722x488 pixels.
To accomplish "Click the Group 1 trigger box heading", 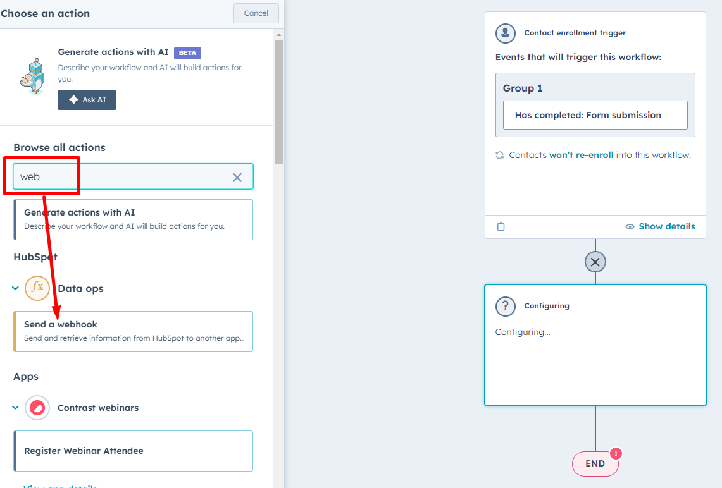I will pos(523,88).
